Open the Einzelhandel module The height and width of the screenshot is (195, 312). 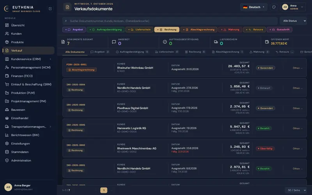tap(28, 118)
